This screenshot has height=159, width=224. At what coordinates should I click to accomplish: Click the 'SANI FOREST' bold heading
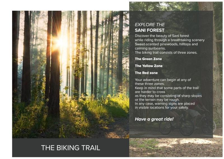point(150,30)
